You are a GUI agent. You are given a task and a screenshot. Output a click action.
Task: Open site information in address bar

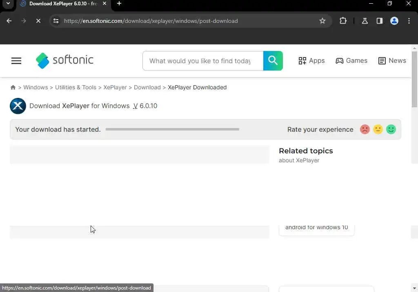coord(56,21)
